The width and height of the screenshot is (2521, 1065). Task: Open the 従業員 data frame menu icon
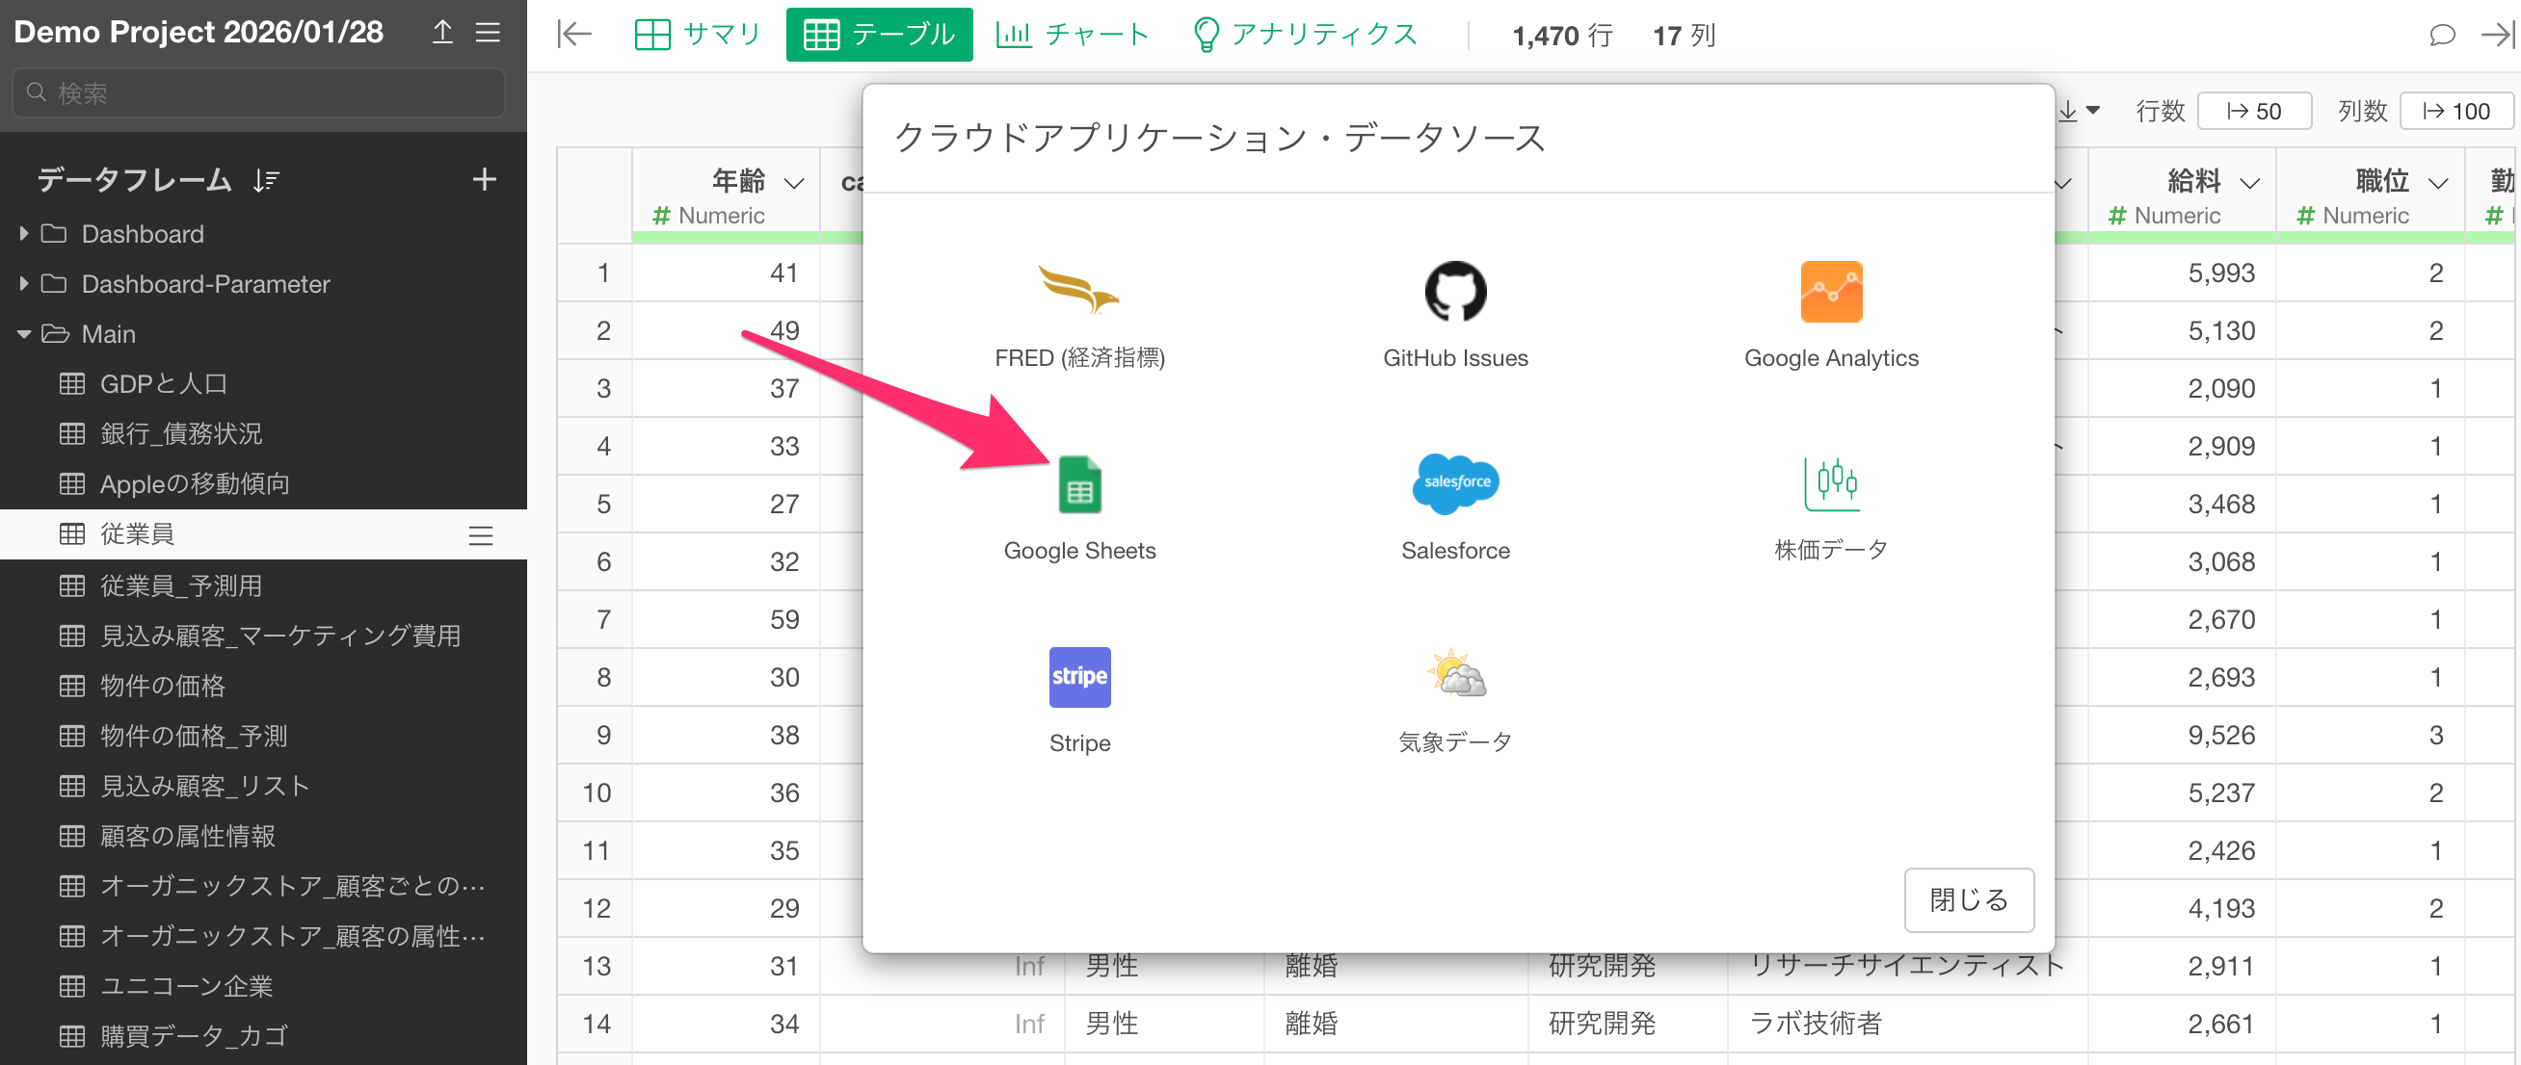coord(480,535)
